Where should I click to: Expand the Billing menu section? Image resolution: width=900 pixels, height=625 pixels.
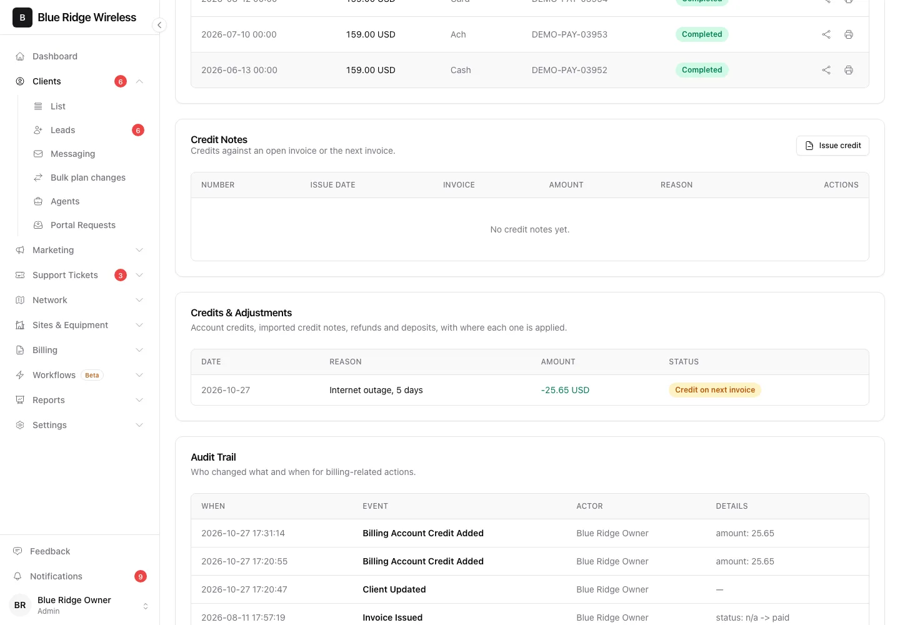pos(139,350)
